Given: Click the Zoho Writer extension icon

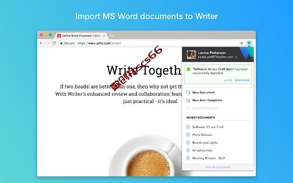Looking at the screenshot, I should (249, 43).
